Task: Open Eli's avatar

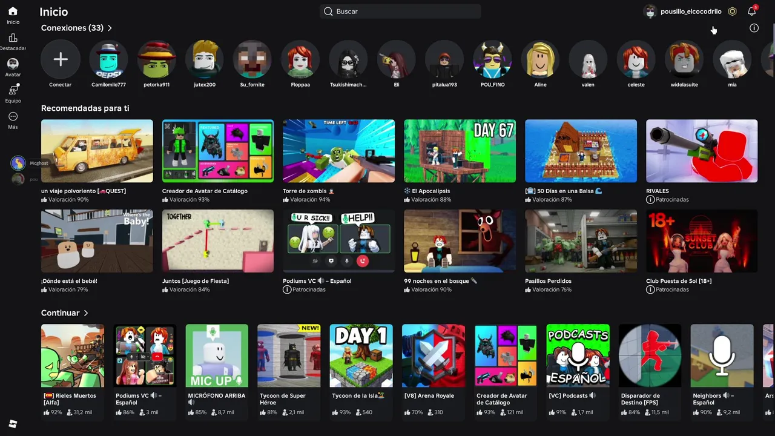Action: (397, 59)
